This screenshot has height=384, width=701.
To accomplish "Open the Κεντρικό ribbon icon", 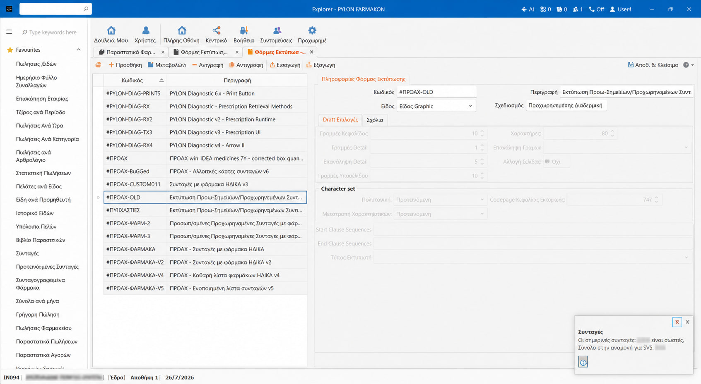I will [216, 35].
